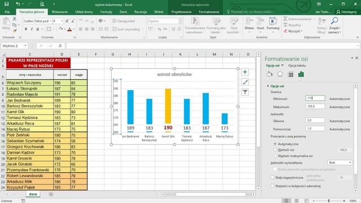This screenshot has height=203, width=361.
Task: Switch to Wstawianie ribbon tab
Action: (x=60, y=12)
